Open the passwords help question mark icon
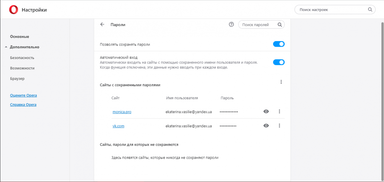Viewport: 384px width, 182px height. pyautogui.click(x=231, y=25)
